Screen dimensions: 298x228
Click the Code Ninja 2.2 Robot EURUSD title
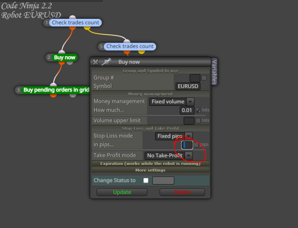click(31, 11)
